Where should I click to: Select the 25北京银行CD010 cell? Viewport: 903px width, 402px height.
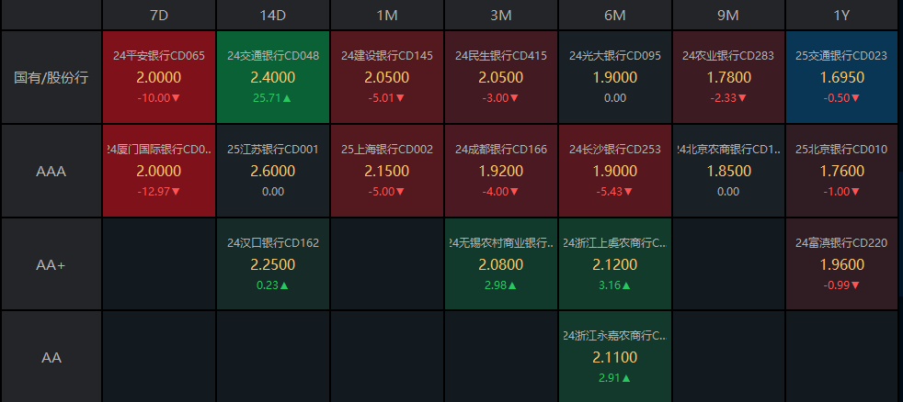[841, 171]
